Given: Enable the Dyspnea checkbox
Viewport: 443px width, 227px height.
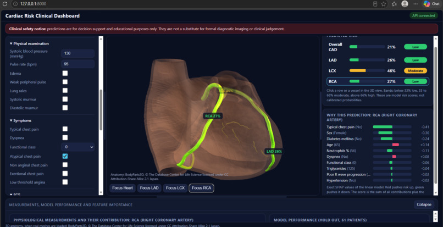Looking at the screenshot, I should (x=65, y=137).
